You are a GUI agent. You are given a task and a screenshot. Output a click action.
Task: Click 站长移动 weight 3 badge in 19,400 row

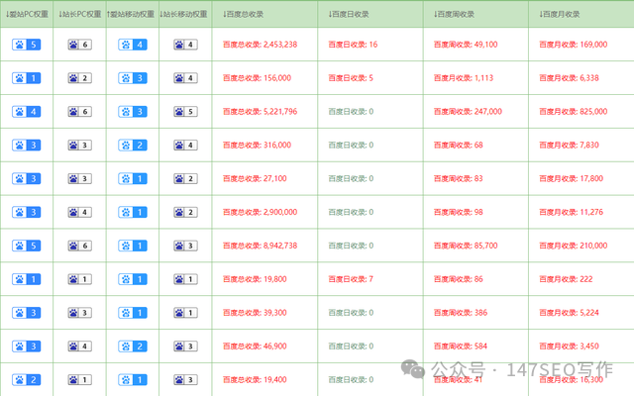[185, 380]
